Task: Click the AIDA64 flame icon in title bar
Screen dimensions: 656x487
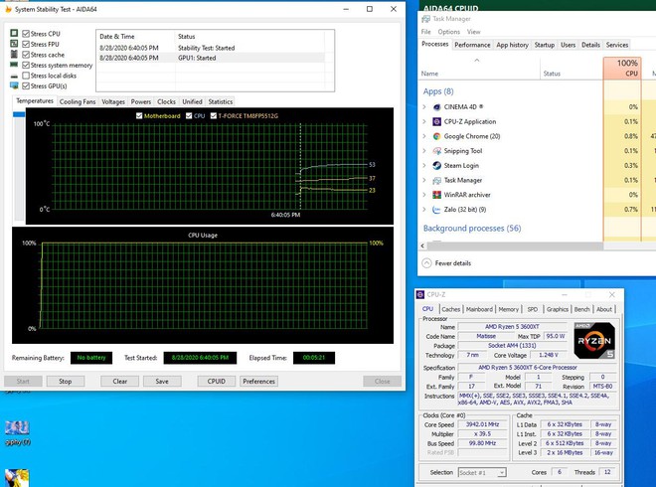Action: coord(8,9)
